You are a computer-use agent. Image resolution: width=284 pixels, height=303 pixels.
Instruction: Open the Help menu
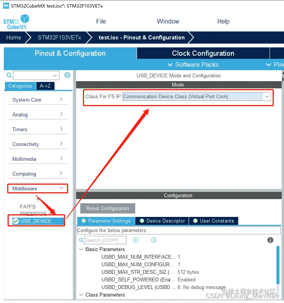(223, 21)
